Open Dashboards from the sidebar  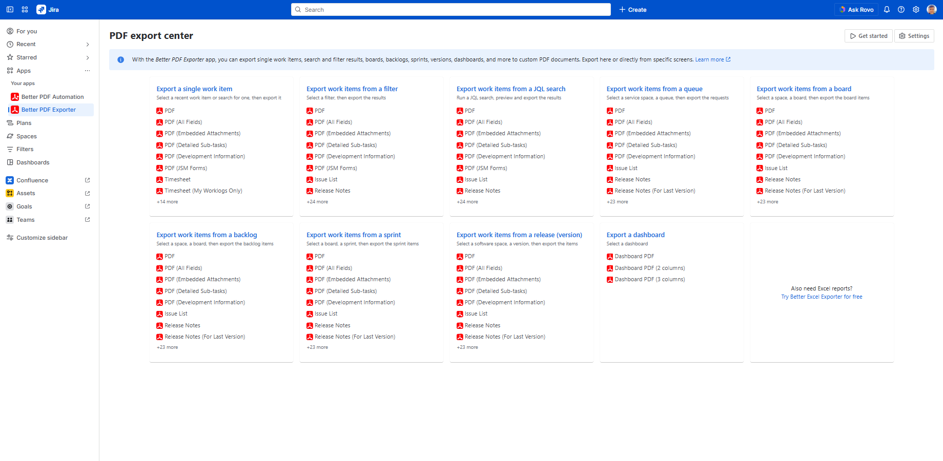(x=33, y=162)
